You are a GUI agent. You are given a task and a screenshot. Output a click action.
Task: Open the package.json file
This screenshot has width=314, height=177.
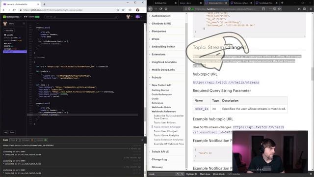pyautogui.click(x=10, y=49)
